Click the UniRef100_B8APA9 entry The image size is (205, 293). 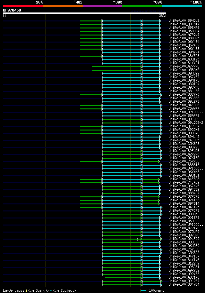tap(184, 116)
